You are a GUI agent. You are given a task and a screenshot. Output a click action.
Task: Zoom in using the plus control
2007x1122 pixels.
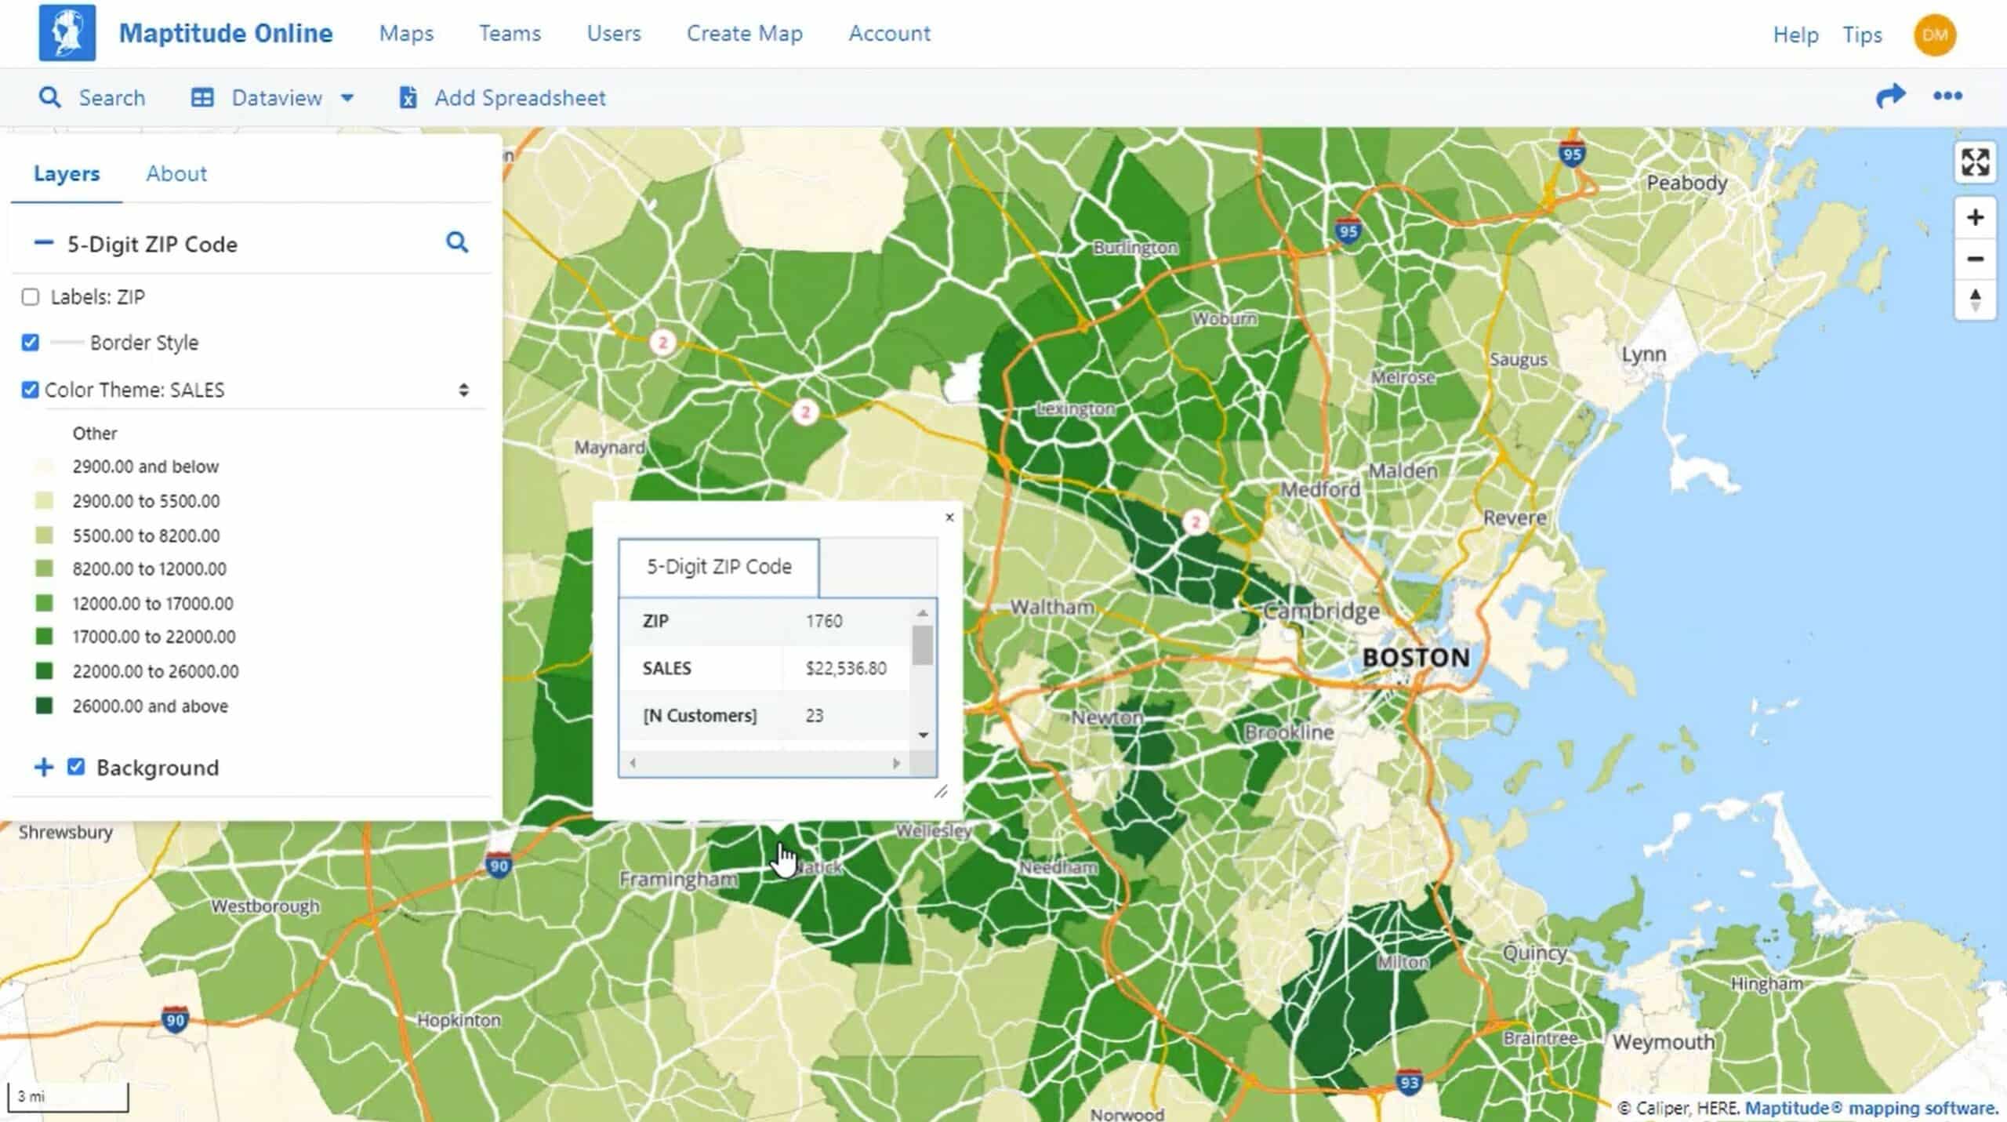1975,217
